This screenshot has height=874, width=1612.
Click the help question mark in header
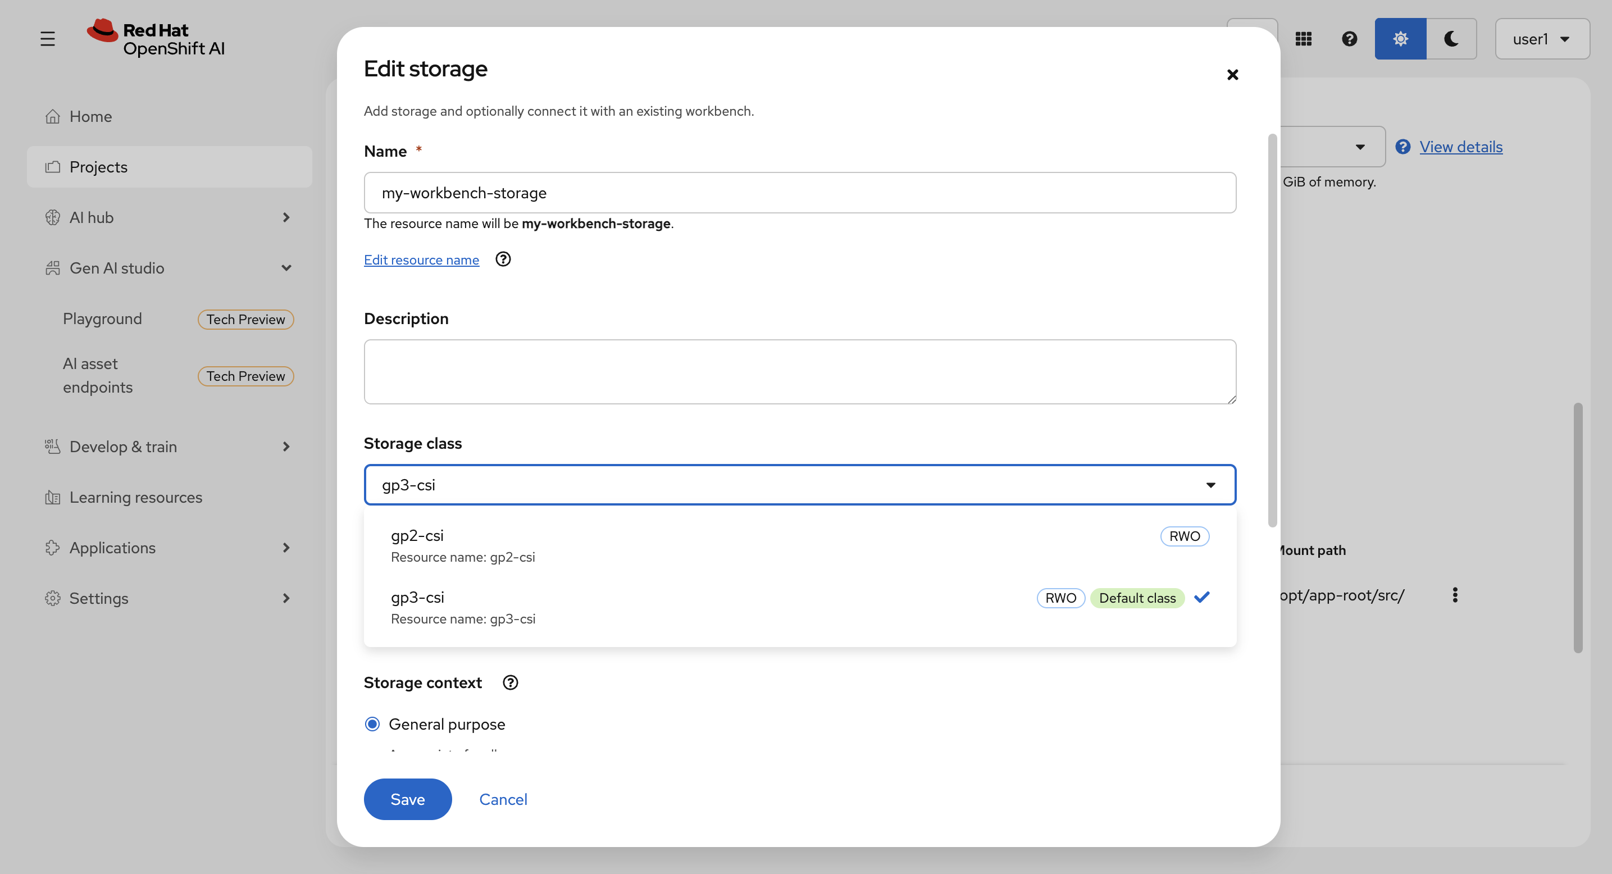click(1349, 39)
